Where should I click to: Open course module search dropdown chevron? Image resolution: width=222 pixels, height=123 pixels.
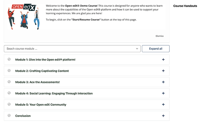click(137, 49)
